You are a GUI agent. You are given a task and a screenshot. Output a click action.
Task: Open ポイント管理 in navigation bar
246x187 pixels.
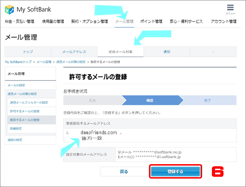151,21
